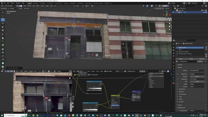Select the Rotate tool in the viewport toolbar

tap(3, 23)
